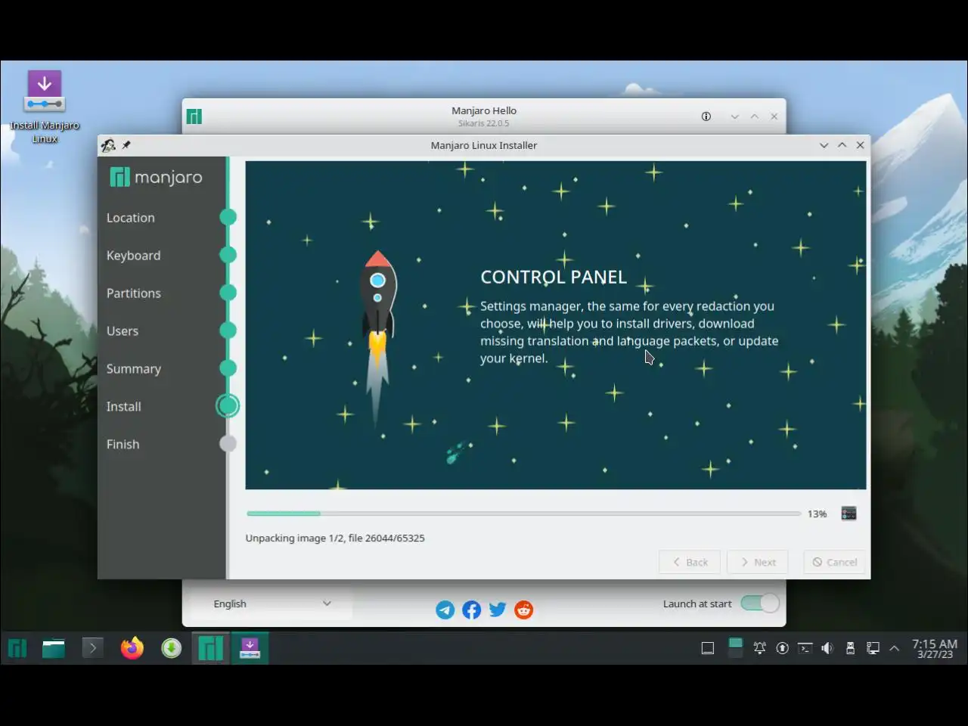Select the Keyboard step in sidebar

pos(133,256)
